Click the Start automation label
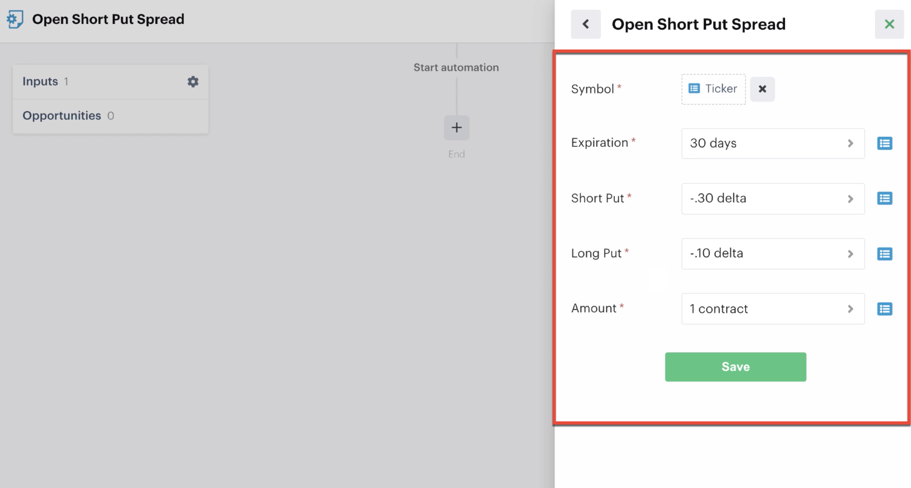The width and height of the screenshot is (911, 488). [x=456, y=68]
